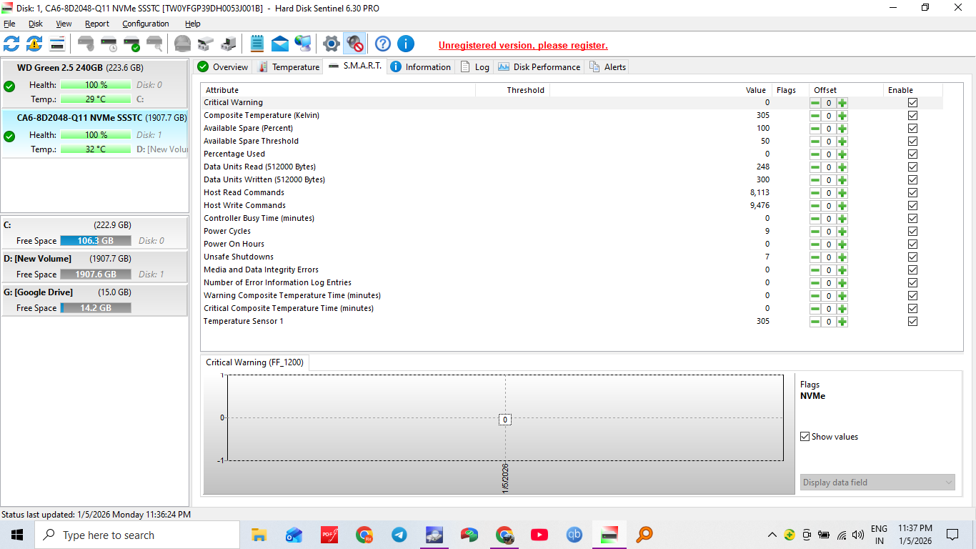This screenshot has width=976, height=549.
Task: Click the disk icon with green check mark
Action: point(131,44)
